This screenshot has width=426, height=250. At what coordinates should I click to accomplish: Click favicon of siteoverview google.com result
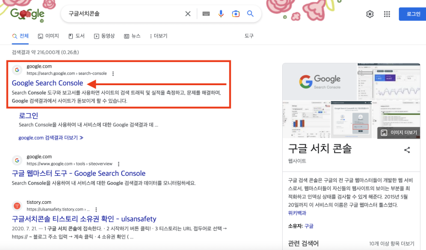(17, 160)
